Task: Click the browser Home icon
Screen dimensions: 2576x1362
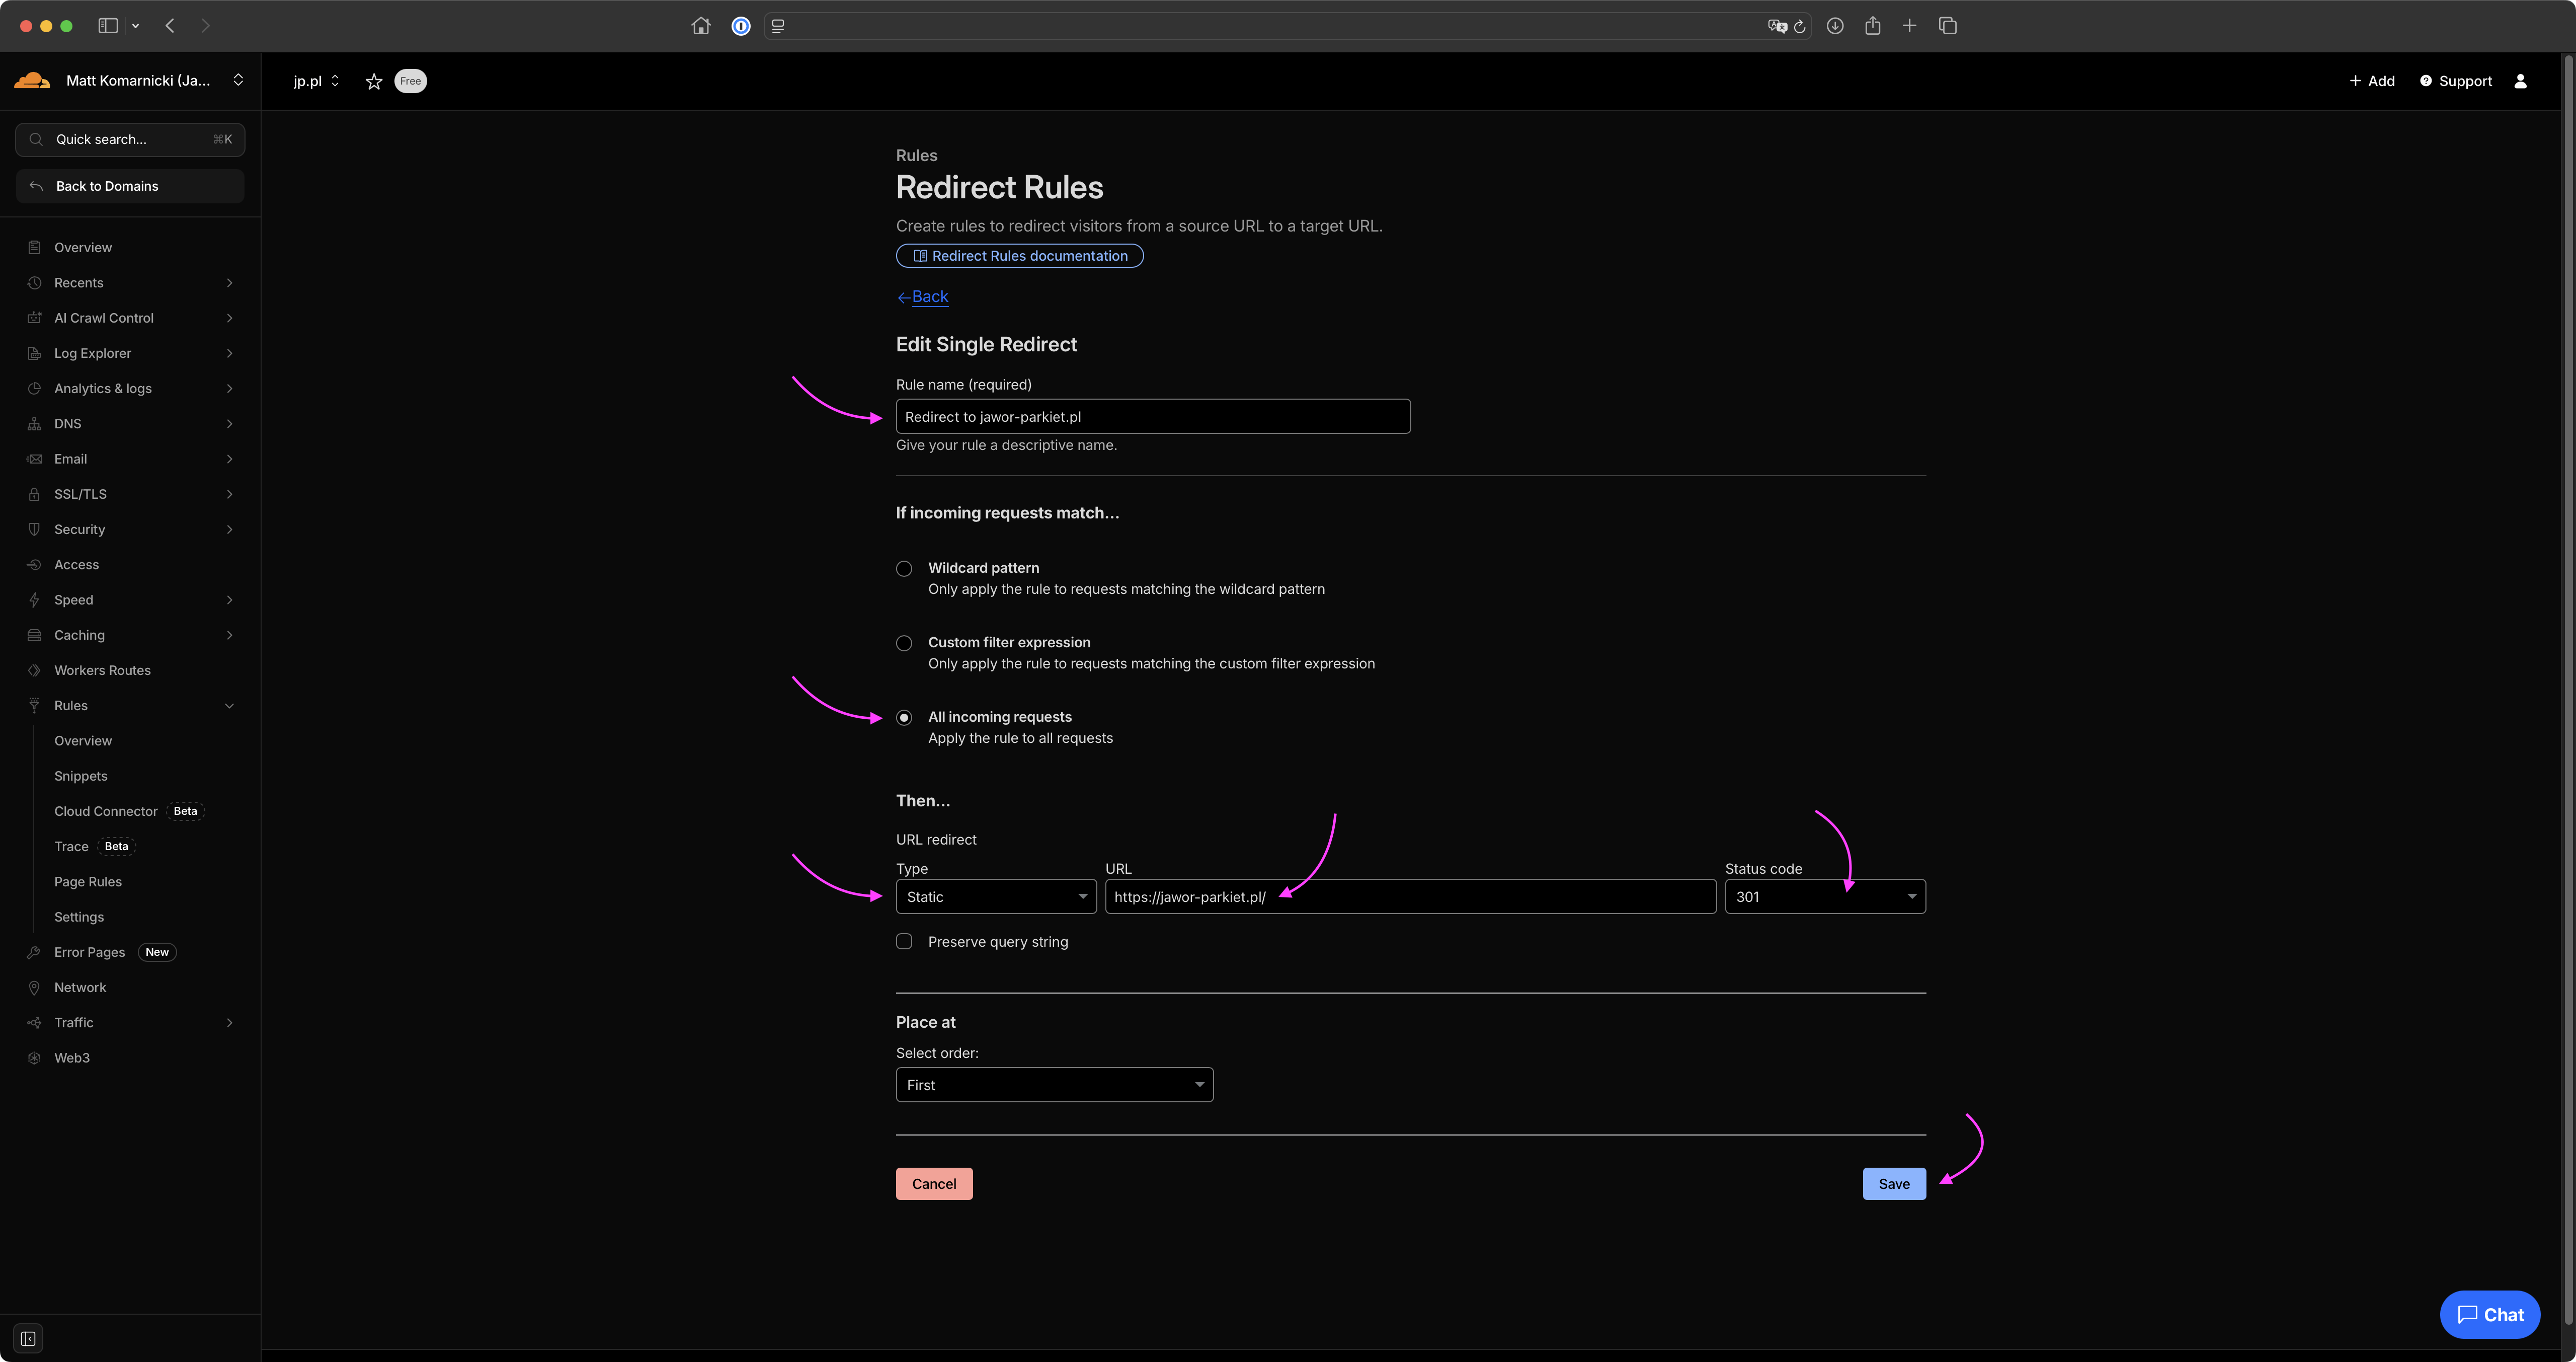Action: point(700,26)
